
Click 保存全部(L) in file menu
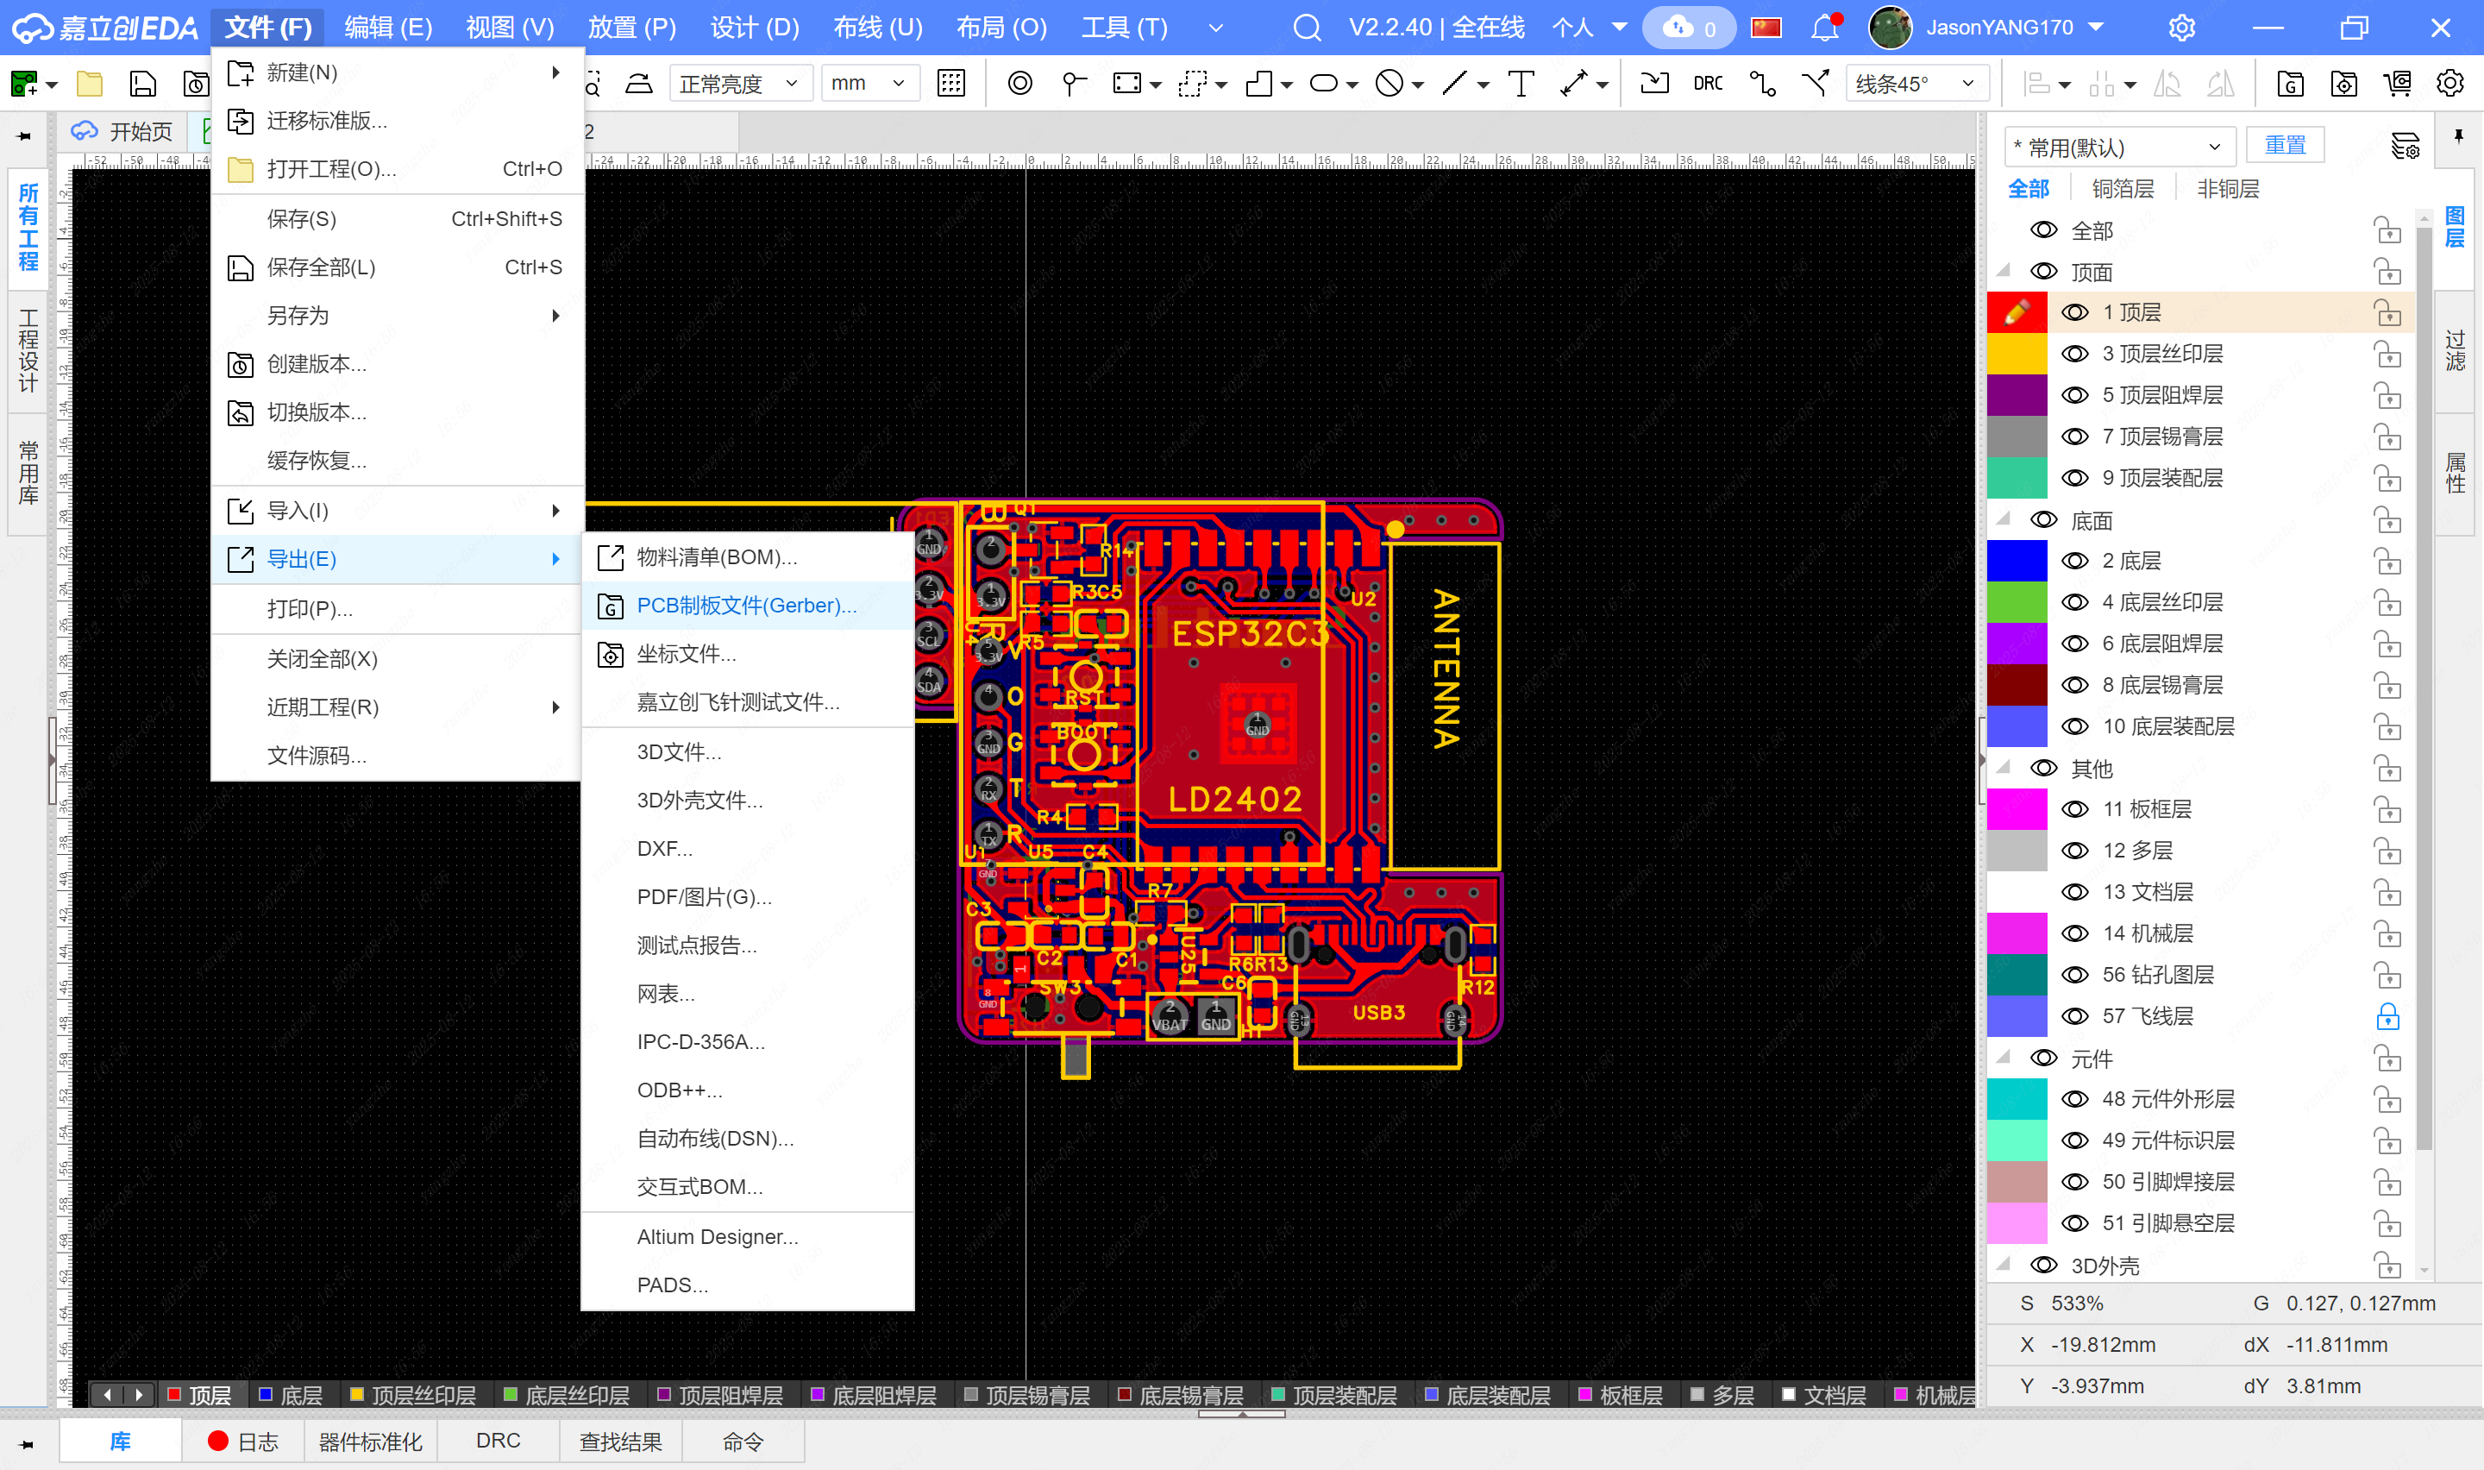coord(396,267)
